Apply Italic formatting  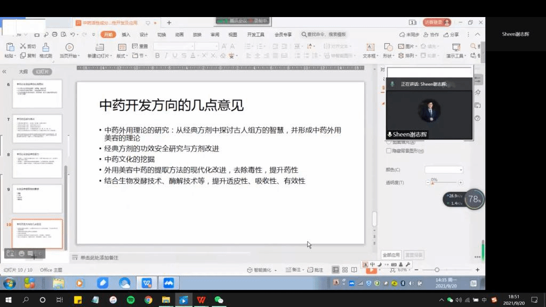166,55
